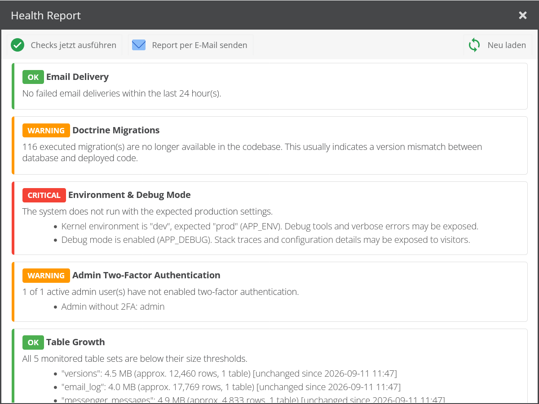Click the OK badge next to Email Delivery

coord(33,77)
